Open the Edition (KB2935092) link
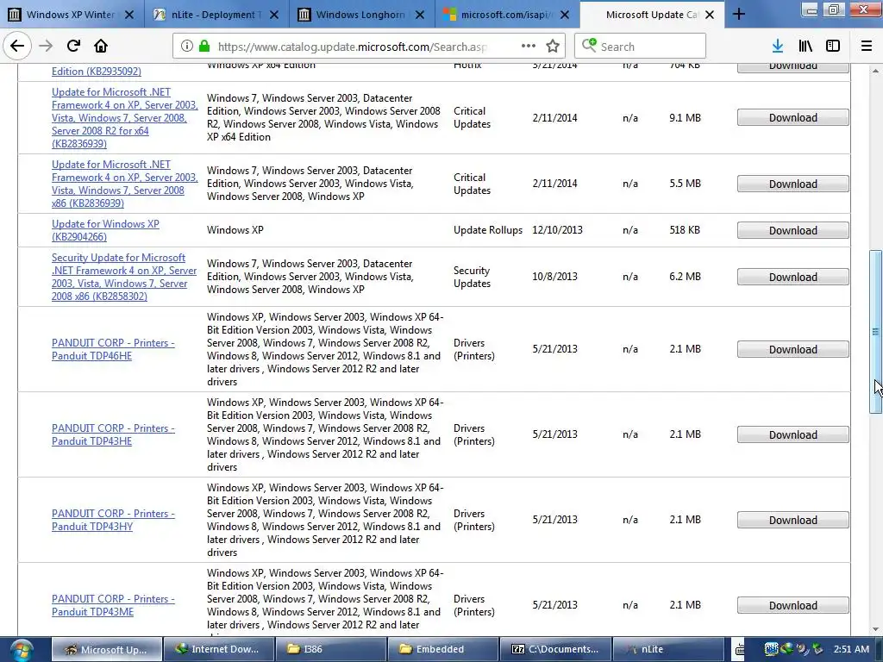Viewport: 883px width, 662px height. click(x=97, y=72)
